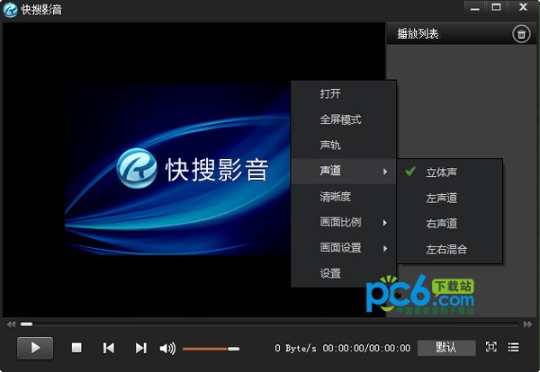Click the seek progress bar handle
Image resolution: width=540 pixels, height=372 pixels.
(26, 323)
